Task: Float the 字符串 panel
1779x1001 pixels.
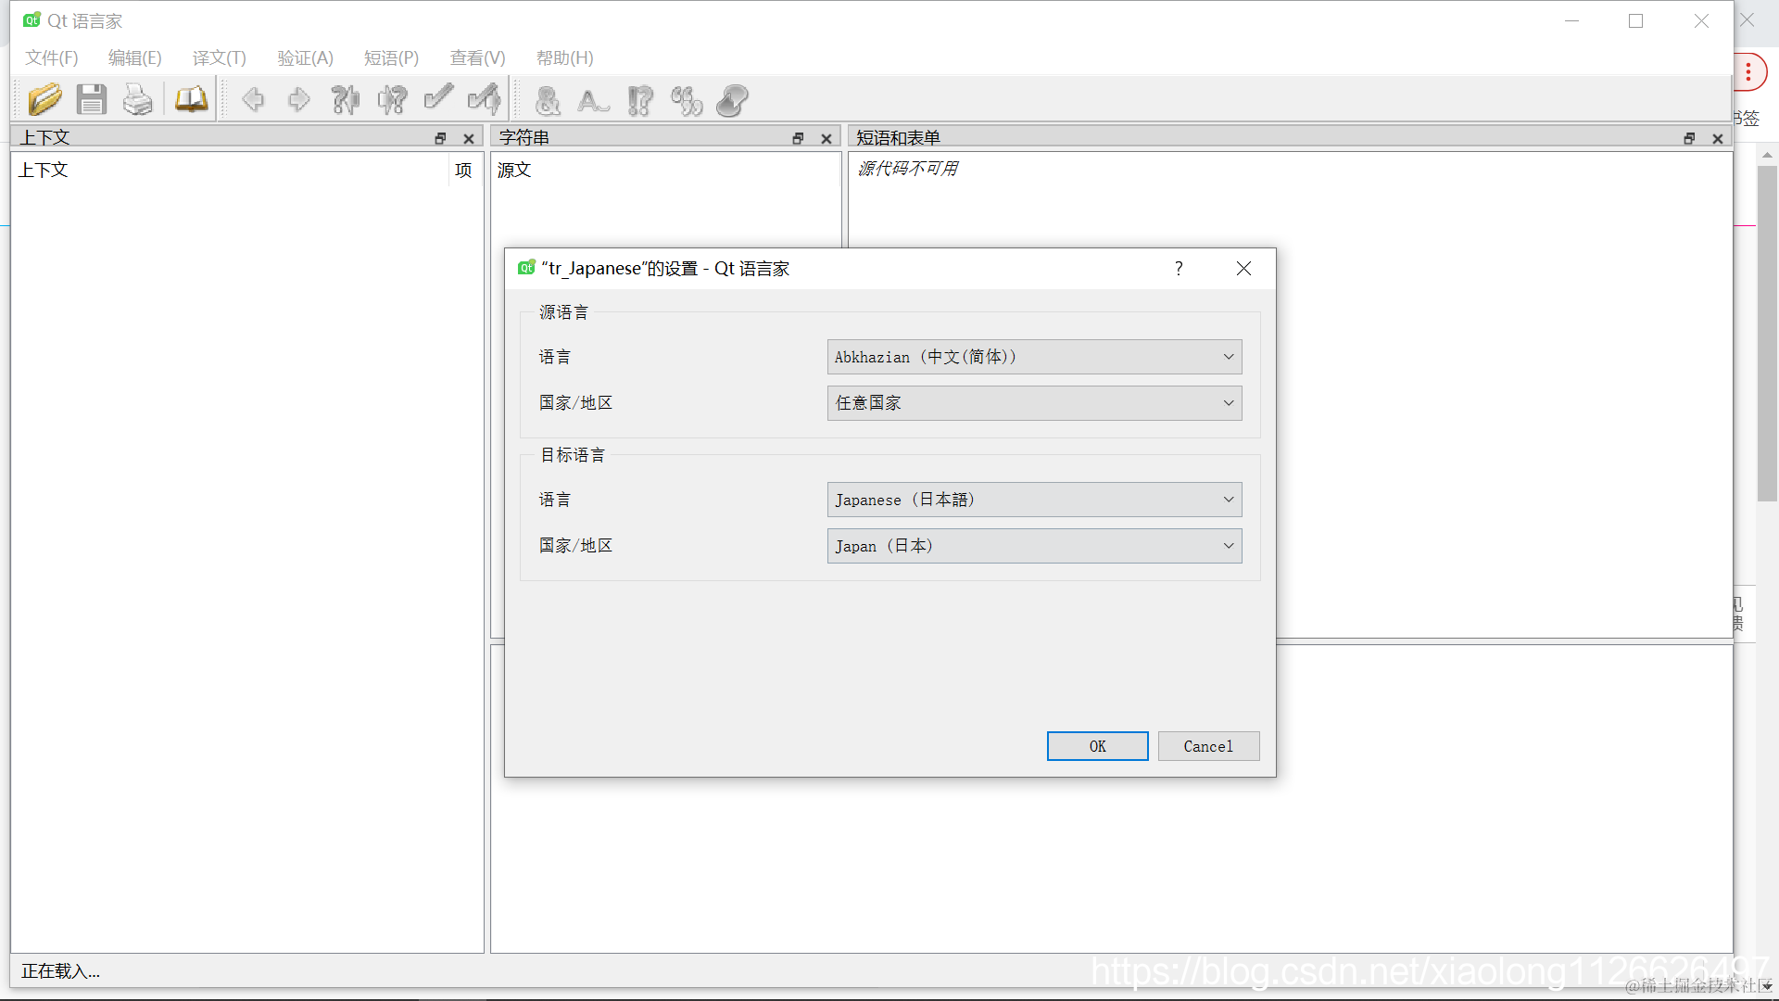Action: pos(799,138)
